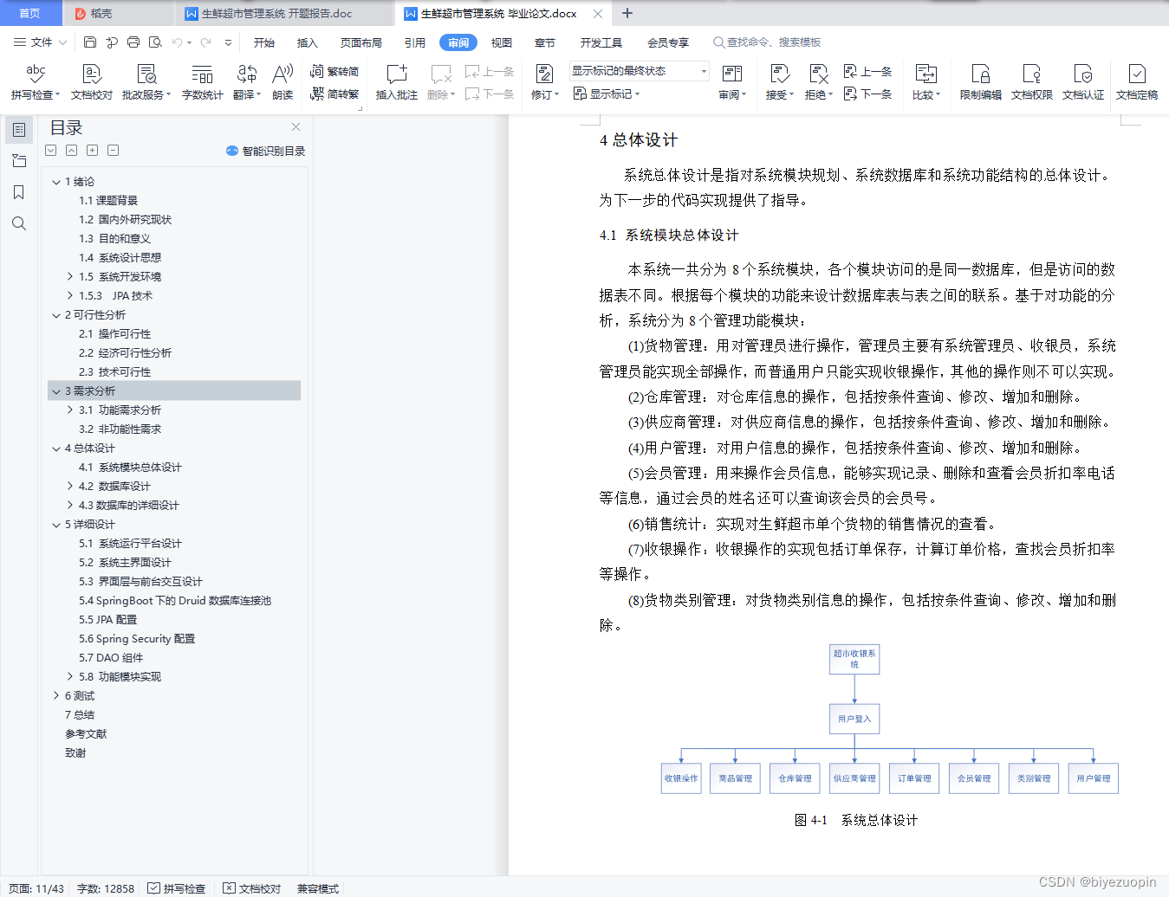Click 字数: 12858 in status bar
Image resolution: width=1169 pixels, height=897 pixels.
(x=106, y=888)
